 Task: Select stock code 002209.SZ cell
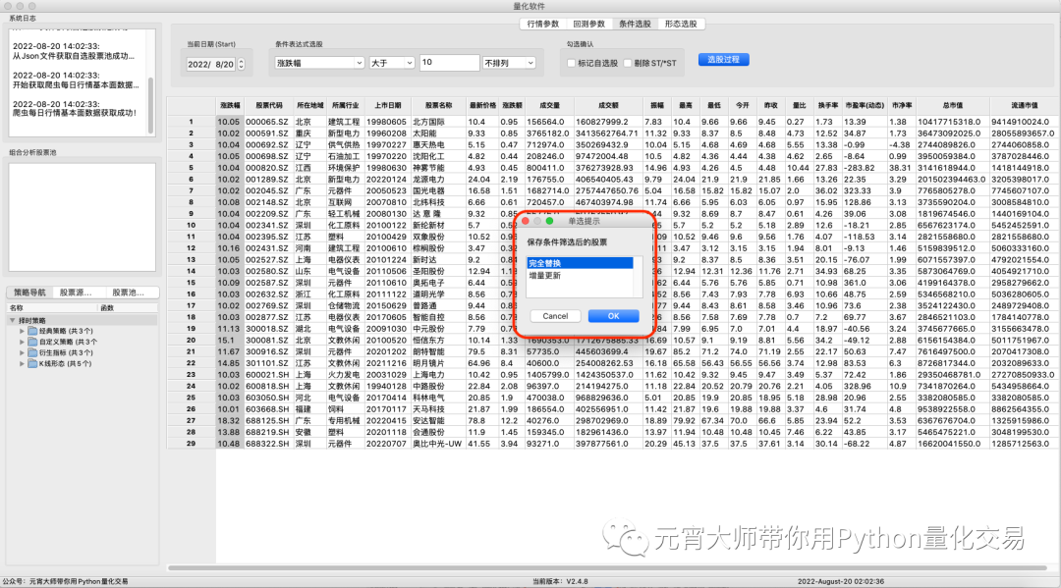[268, 214]
